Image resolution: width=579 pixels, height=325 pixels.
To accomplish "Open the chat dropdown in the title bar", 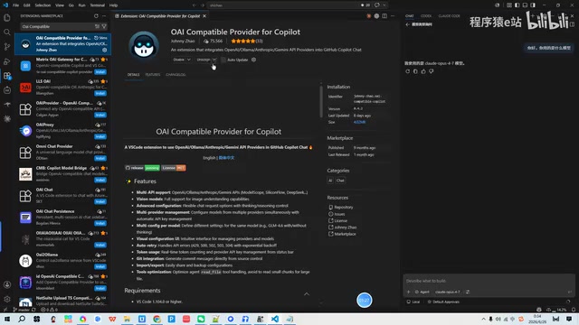I will tap(384, 5).
